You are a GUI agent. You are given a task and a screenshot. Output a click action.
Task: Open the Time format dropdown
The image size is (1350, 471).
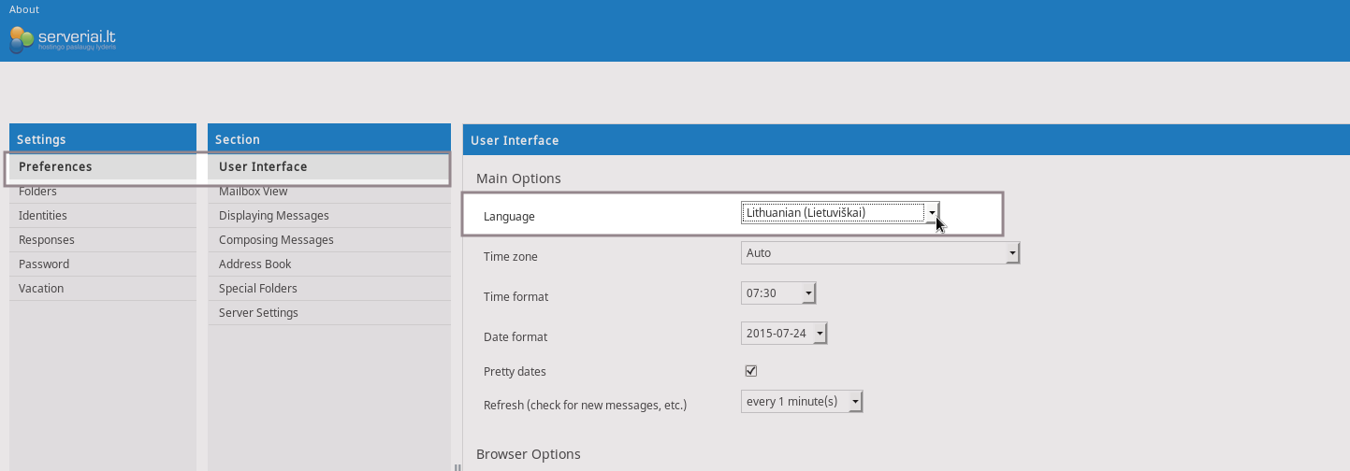pos(778,294)
